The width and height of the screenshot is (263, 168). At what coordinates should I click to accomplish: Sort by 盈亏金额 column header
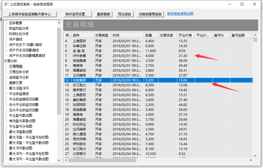[x=241, y=35]
